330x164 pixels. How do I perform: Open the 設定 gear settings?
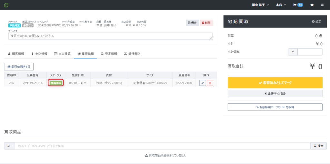point(316,22)
